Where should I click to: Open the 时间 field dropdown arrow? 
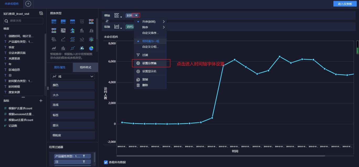click(x=136, y=15)
